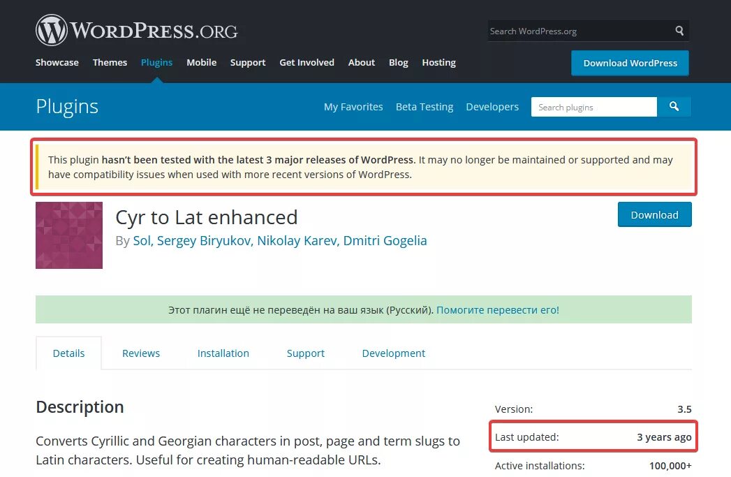Screen dimensions: 731x477
Task: Open the Beta Testing link
Action: click(424, 107)
